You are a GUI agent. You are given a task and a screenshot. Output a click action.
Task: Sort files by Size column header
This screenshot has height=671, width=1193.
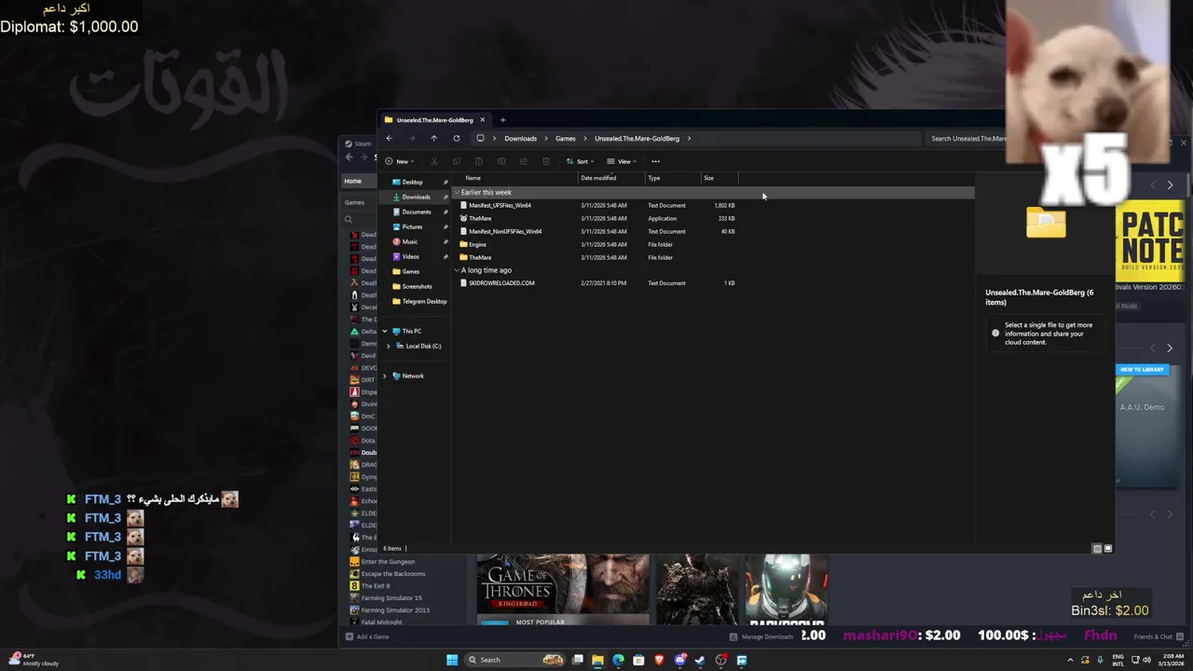(719, 178)
